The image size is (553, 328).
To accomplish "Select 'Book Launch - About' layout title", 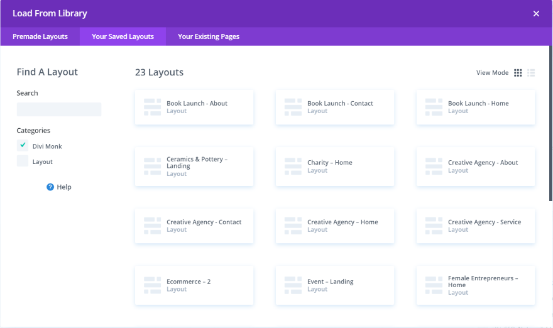I will point(197,103).
